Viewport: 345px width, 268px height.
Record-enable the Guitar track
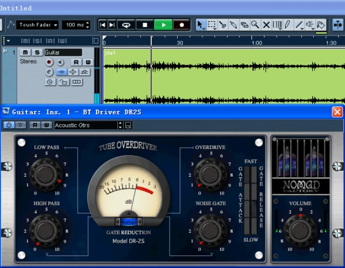(49, 62)
